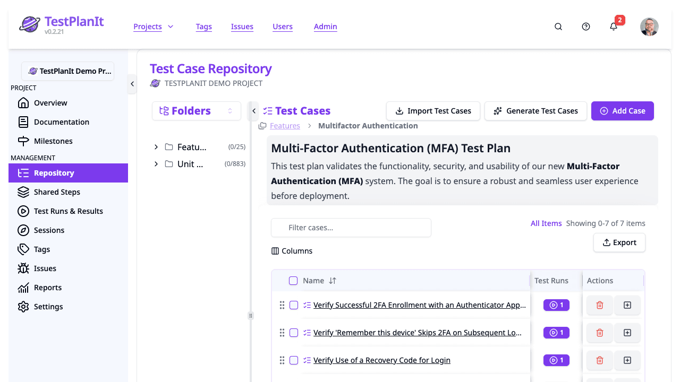Toggle the select-all checkbox in the table header
This screenshot has width=680, height=382.
point(293,281)
